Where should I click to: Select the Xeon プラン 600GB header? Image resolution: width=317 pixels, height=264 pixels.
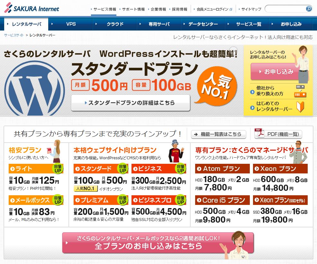coord(280,169)
